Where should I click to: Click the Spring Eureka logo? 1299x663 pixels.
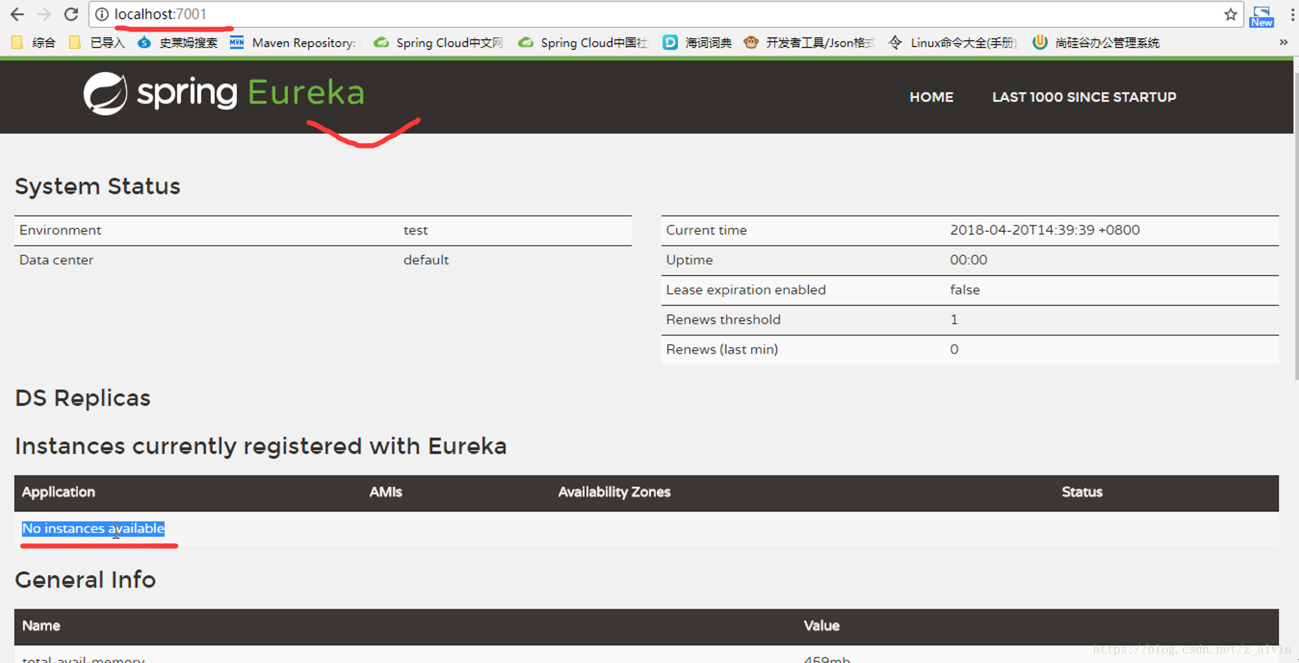(x=224, y=93)
